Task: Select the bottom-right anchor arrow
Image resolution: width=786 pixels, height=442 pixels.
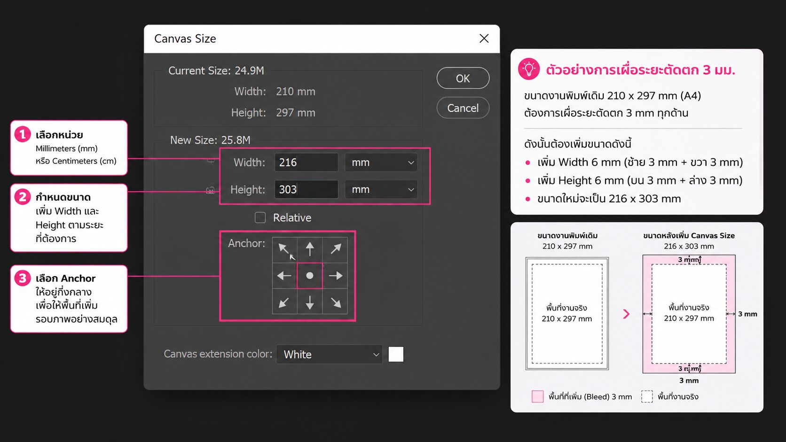Action: point(335,302)
